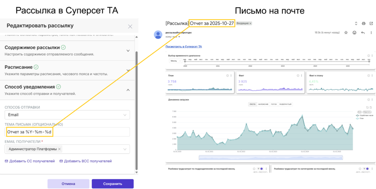Star the email message
The image size is (376, 189).
[x=346, y=33]
